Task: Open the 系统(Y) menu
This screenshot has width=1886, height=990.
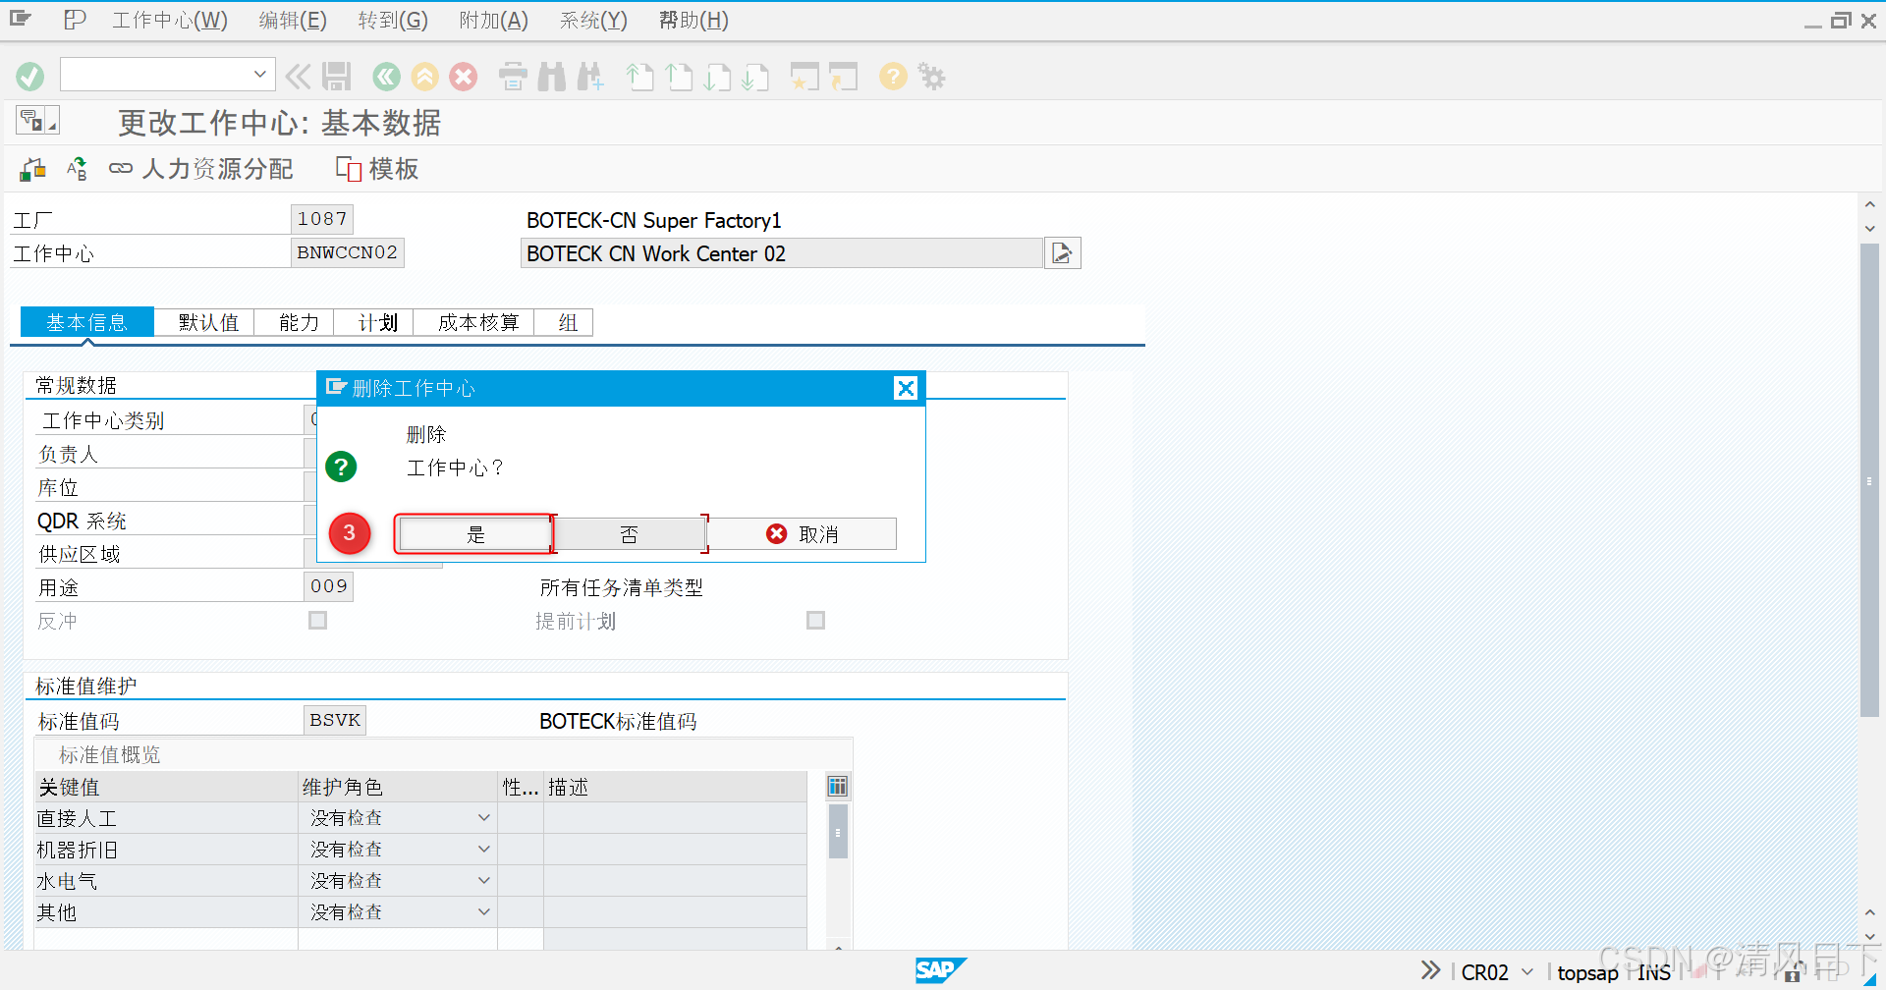Action: pos(593,20)
